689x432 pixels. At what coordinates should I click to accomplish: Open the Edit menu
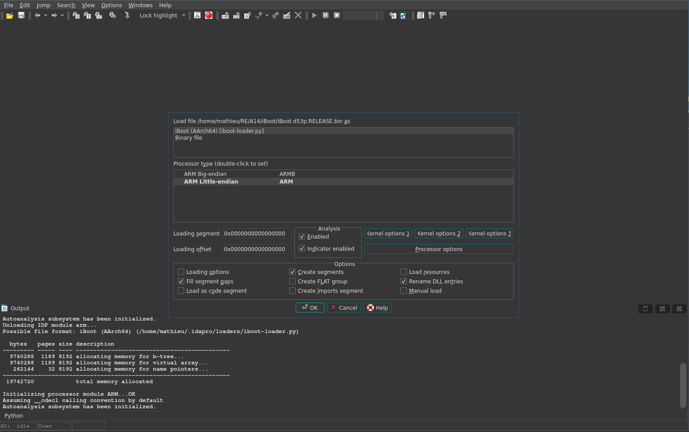25,5
